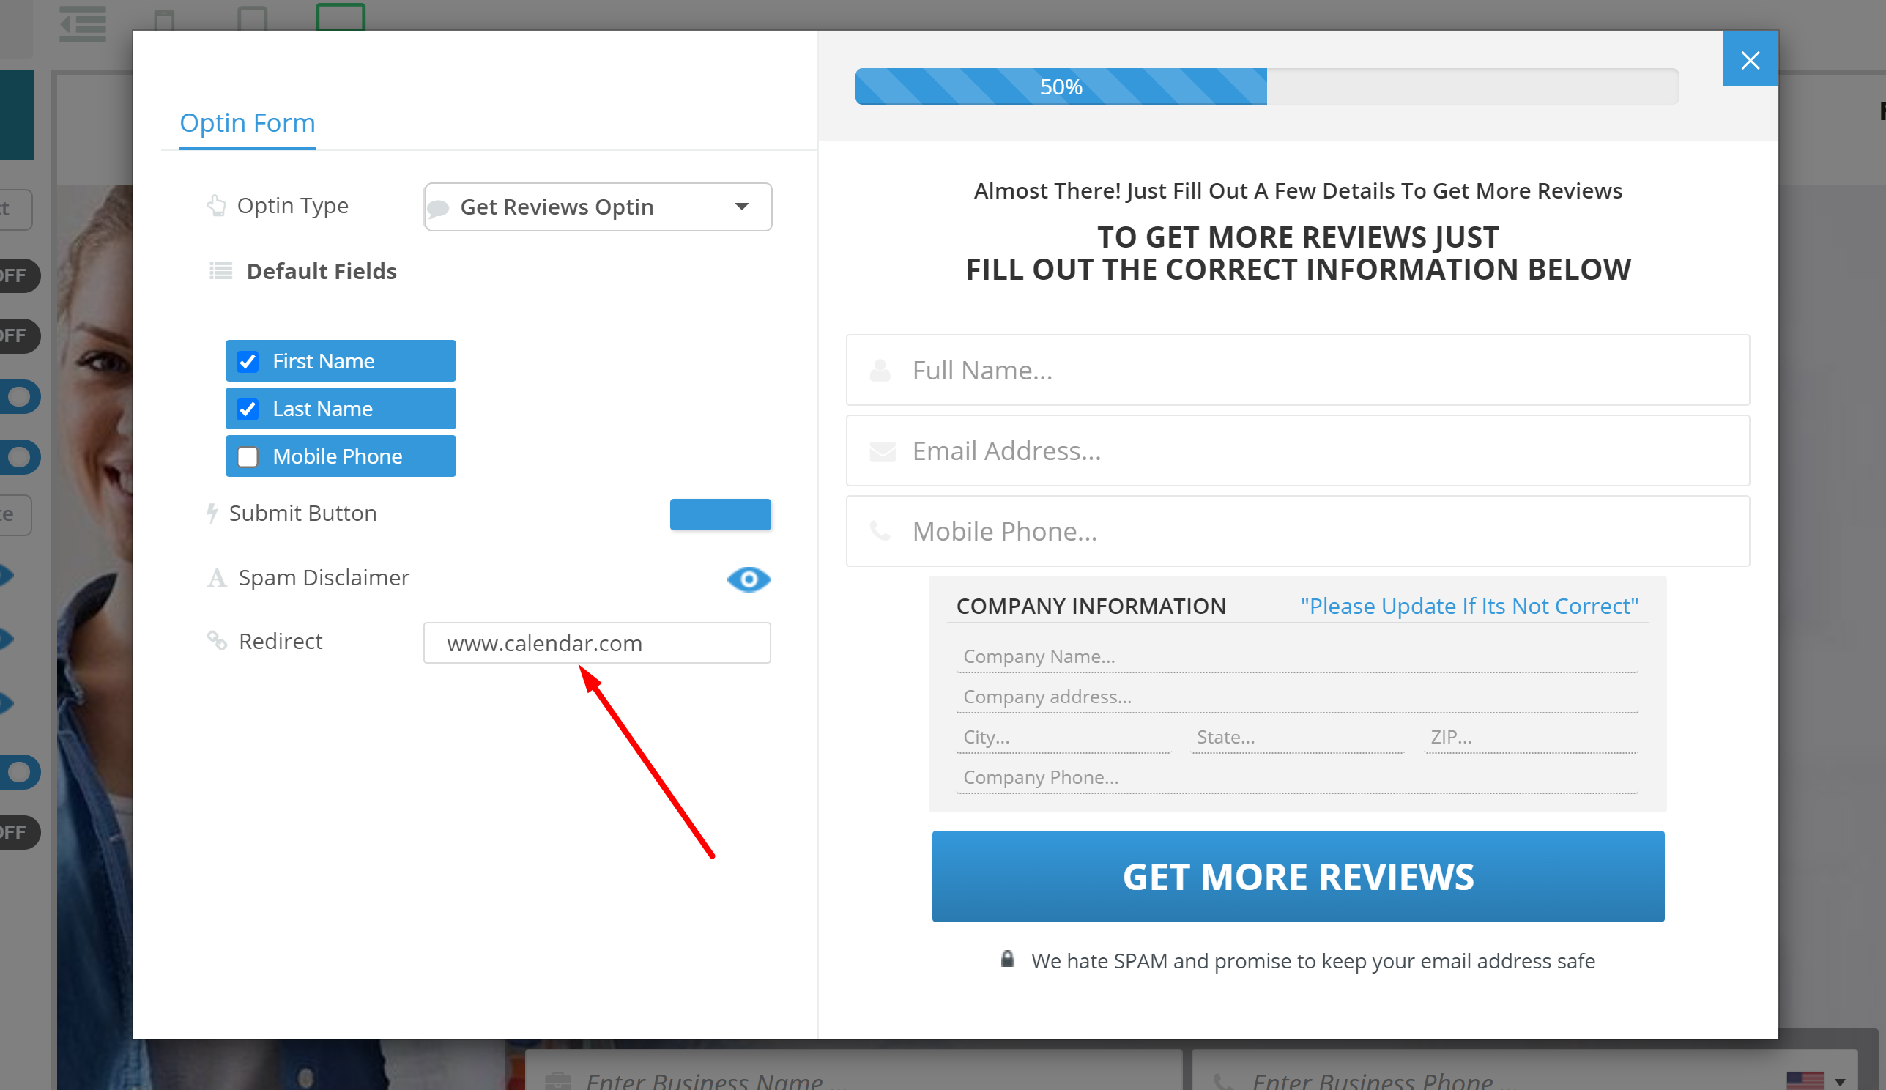Click the Default Fields list icon
Viewport: 1886px width, 1090px height.
[220, 271]
